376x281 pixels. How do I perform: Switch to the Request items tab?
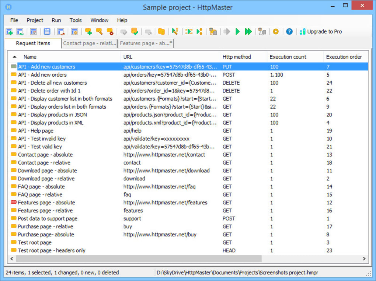pos(33,43)
